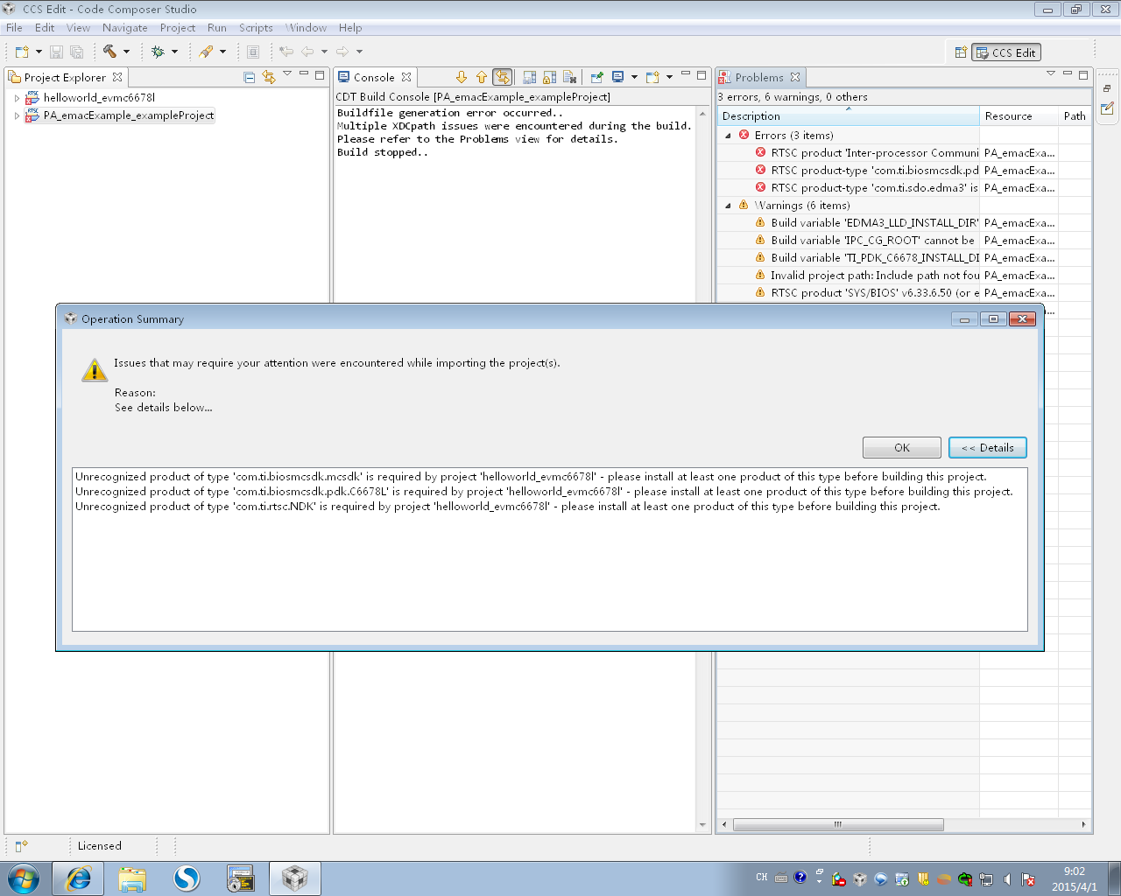This screenshot has height=896, width=1121.
Task: Click the Console down arrow next-error icon
Action: 462,77
